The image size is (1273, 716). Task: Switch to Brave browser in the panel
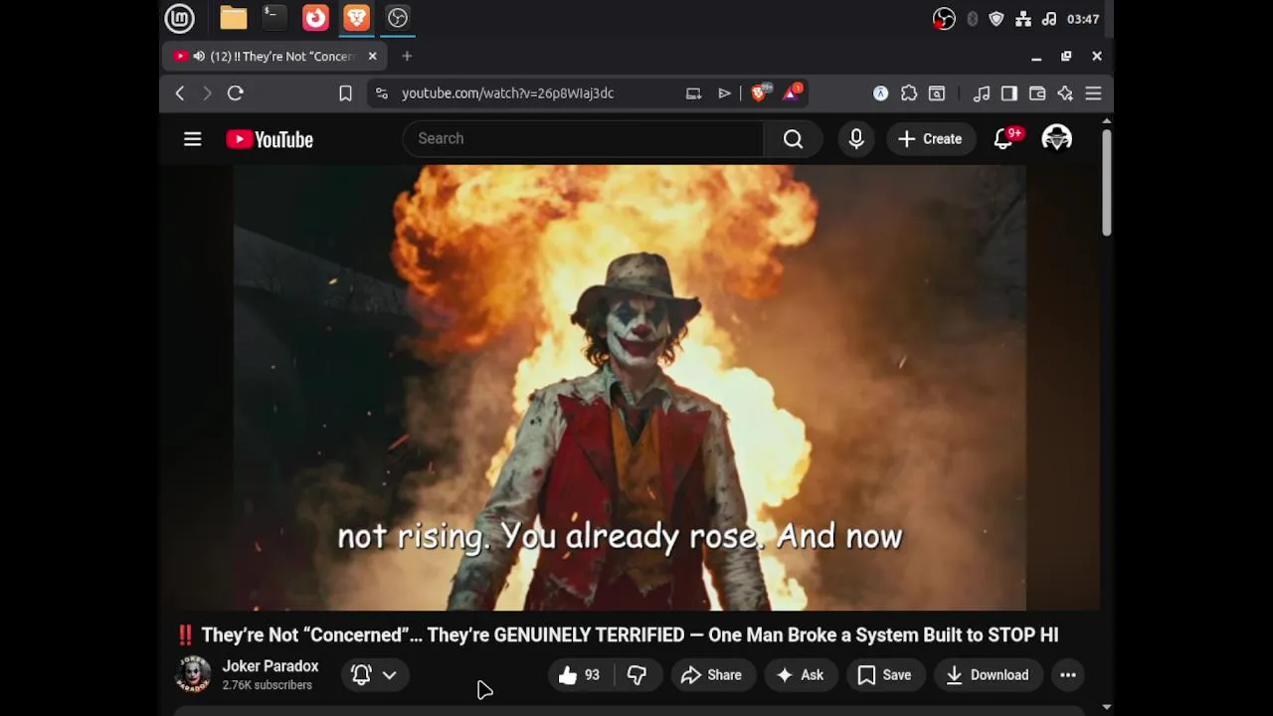tap(356, 18)
